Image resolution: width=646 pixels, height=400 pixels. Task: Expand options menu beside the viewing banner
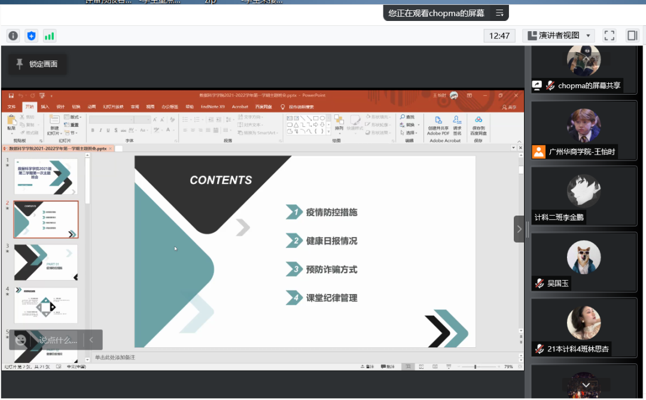click(x=499, y=13)
